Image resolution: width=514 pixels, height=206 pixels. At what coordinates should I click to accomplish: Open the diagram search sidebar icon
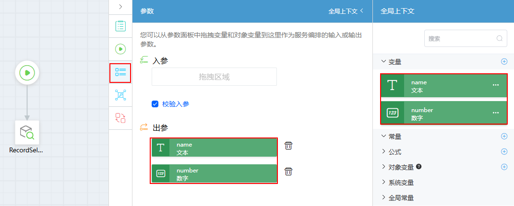tap(120, 95)
